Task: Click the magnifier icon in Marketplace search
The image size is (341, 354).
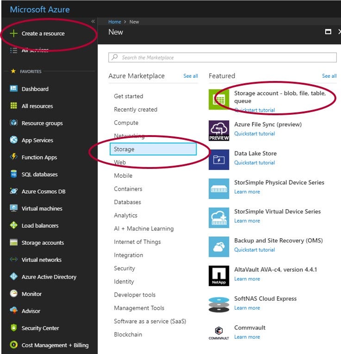Action: point(115,57)
